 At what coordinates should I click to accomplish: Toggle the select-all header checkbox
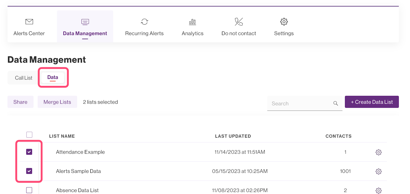pyautogui.click(x=29, y=135)
